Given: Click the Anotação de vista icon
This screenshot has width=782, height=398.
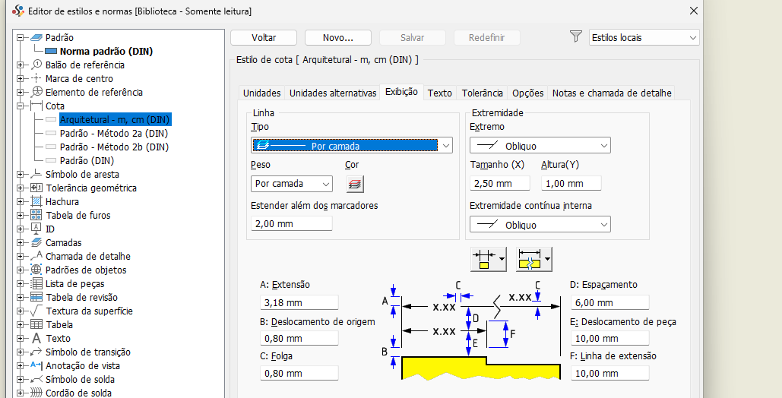Looking at the screenshot, I should pyautogui.click(x=36, y=365).
